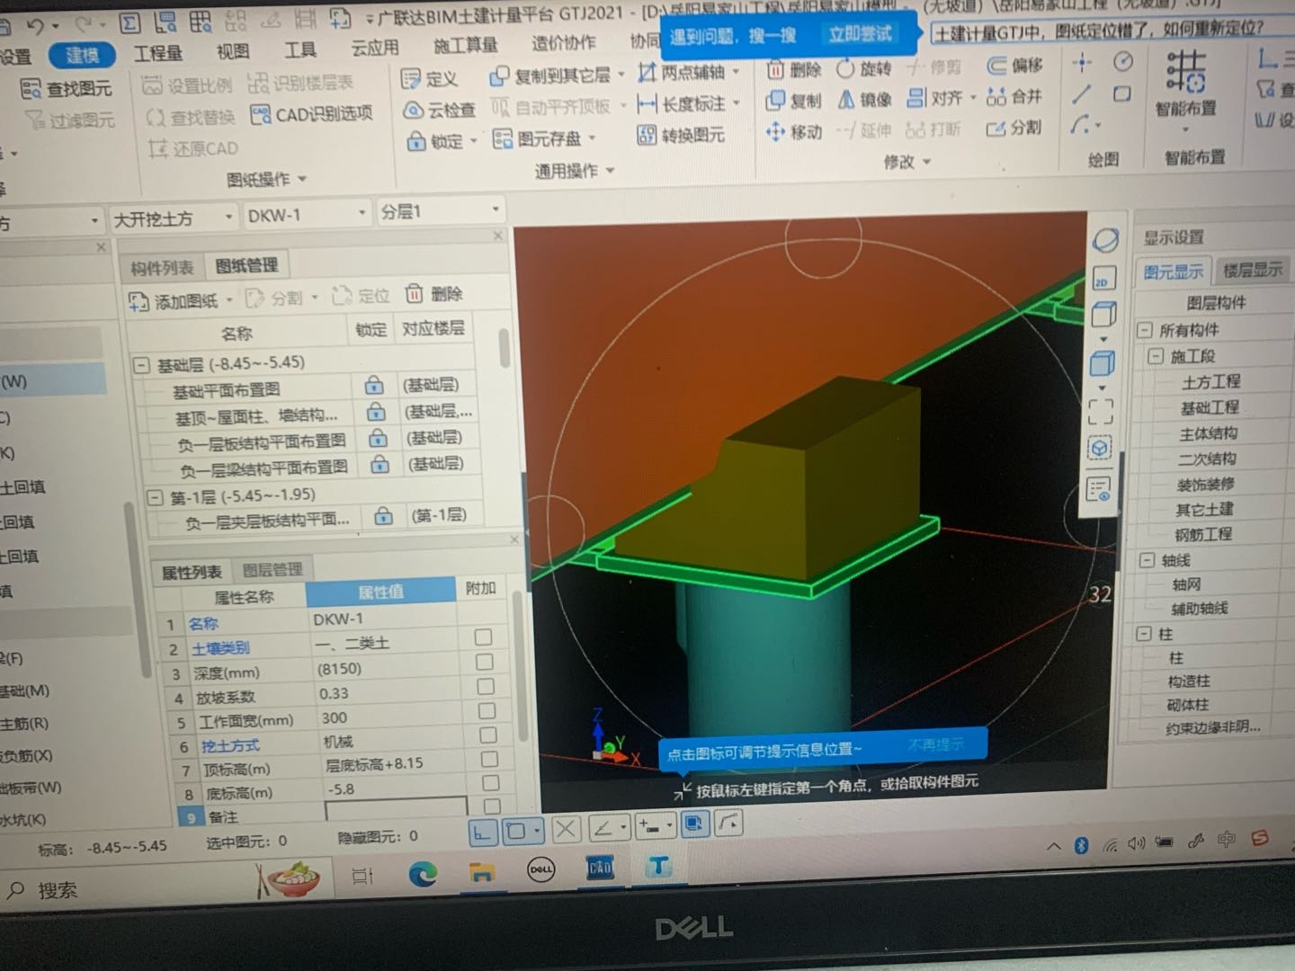The image size is (1295, 971).
Task: Open the 建模 ribbon tab
Action: point(83,55)
